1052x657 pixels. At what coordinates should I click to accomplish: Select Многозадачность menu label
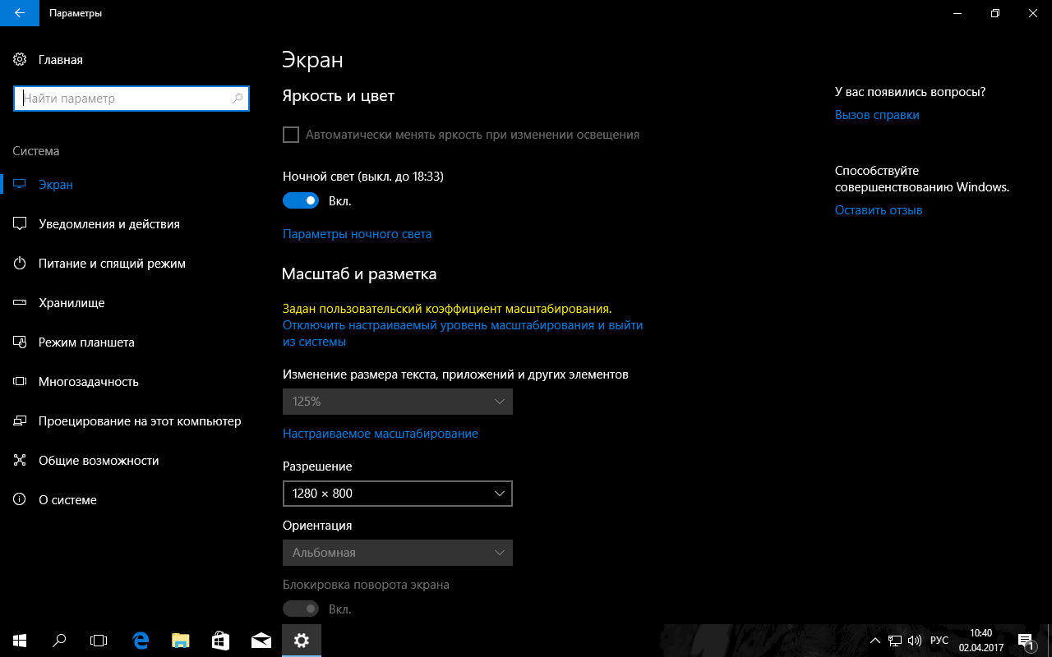(89, 382)
